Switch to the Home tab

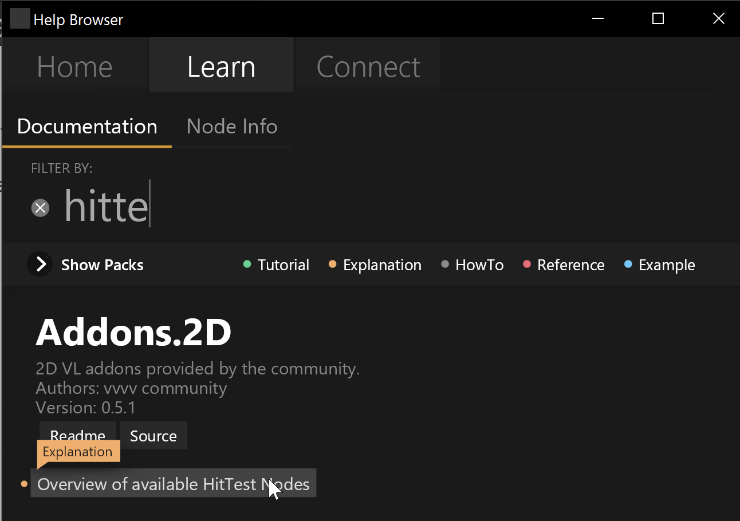click(74, 67)
